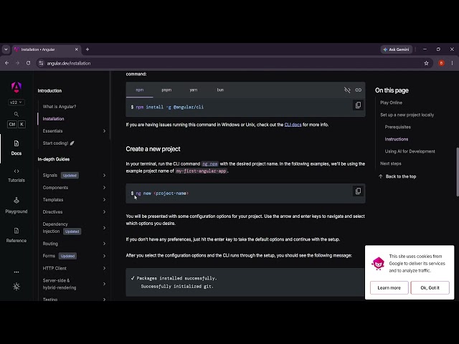Click the Create a new project heading

pos(153,149)
